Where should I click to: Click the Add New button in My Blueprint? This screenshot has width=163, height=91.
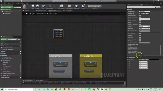point(4,39)
